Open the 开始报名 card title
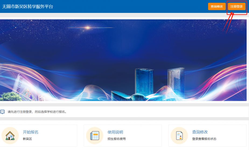 [x=30, y=132]
